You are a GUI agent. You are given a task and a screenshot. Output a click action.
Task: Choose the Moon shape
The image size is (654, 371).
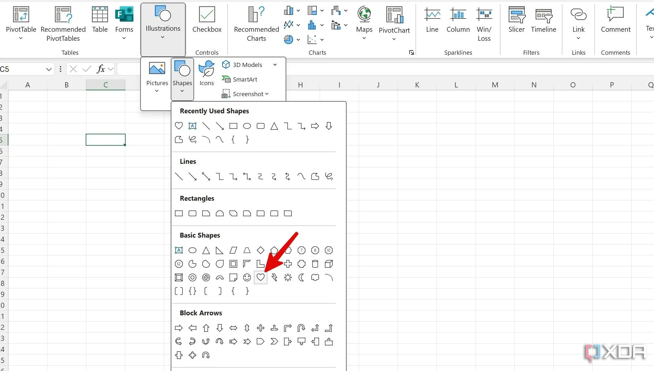(x=302, y=277)
